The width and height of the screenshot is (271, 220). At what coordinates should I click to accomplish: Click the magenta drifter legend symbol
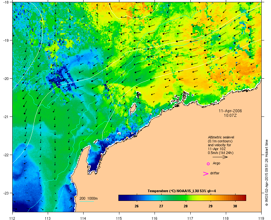pos(206,174)
